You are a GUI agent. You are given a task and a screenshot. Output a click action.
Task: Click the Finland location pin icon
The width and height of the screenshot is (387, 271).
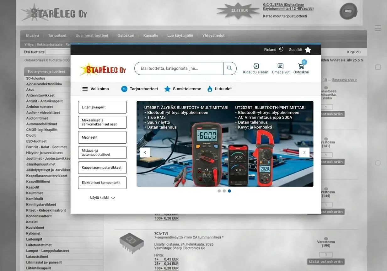(x=281, y=50)
